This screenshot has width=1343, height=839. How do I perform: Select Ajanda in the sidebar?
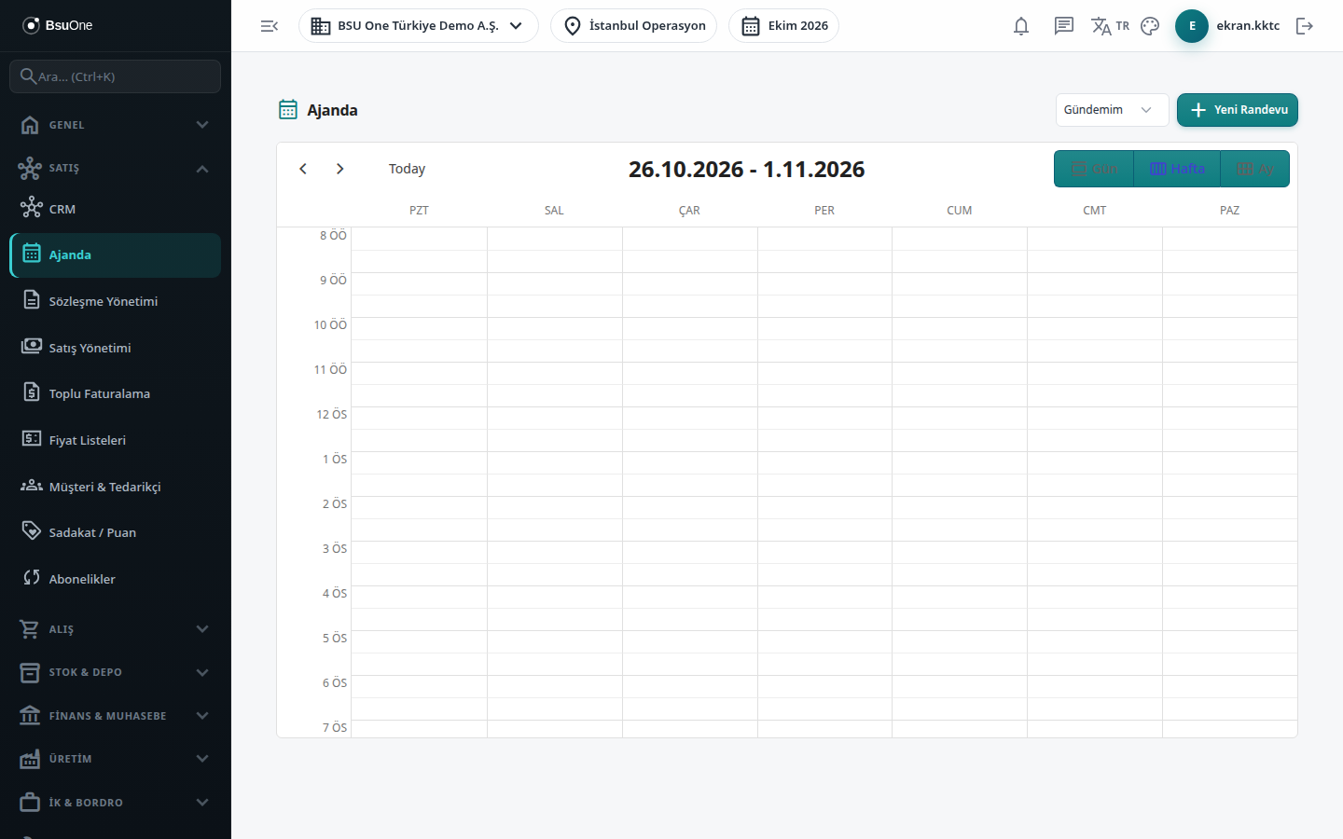(x=116, y=255)
